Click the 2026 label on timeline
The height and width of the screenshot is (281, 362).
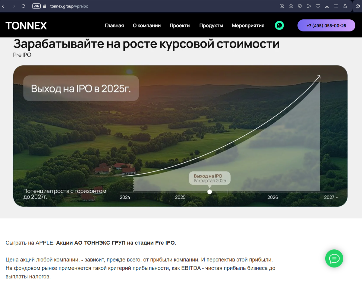(x=272, y=197)
